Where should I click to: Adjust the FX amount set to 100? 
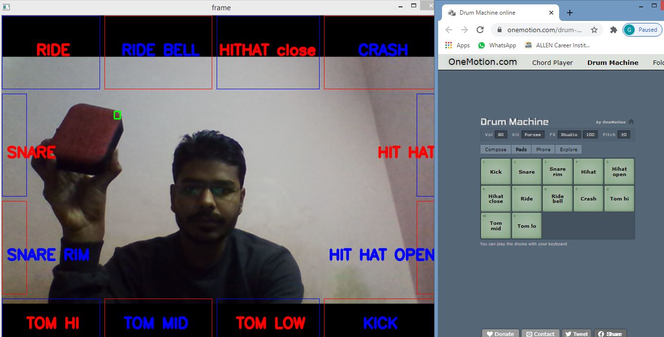pos(590,134)
